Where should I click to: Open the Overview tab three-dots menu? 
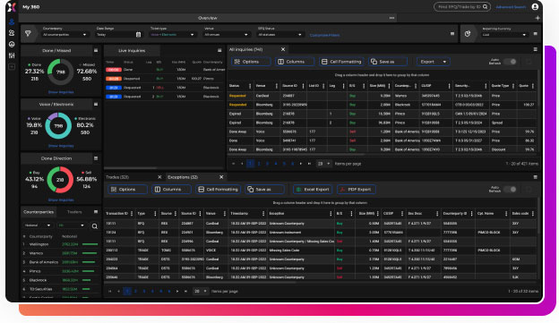pyautogui.click(x=391, y=18)
